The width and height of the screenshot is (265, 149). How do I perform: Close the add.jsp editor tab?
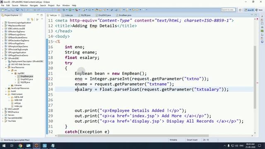59,15
